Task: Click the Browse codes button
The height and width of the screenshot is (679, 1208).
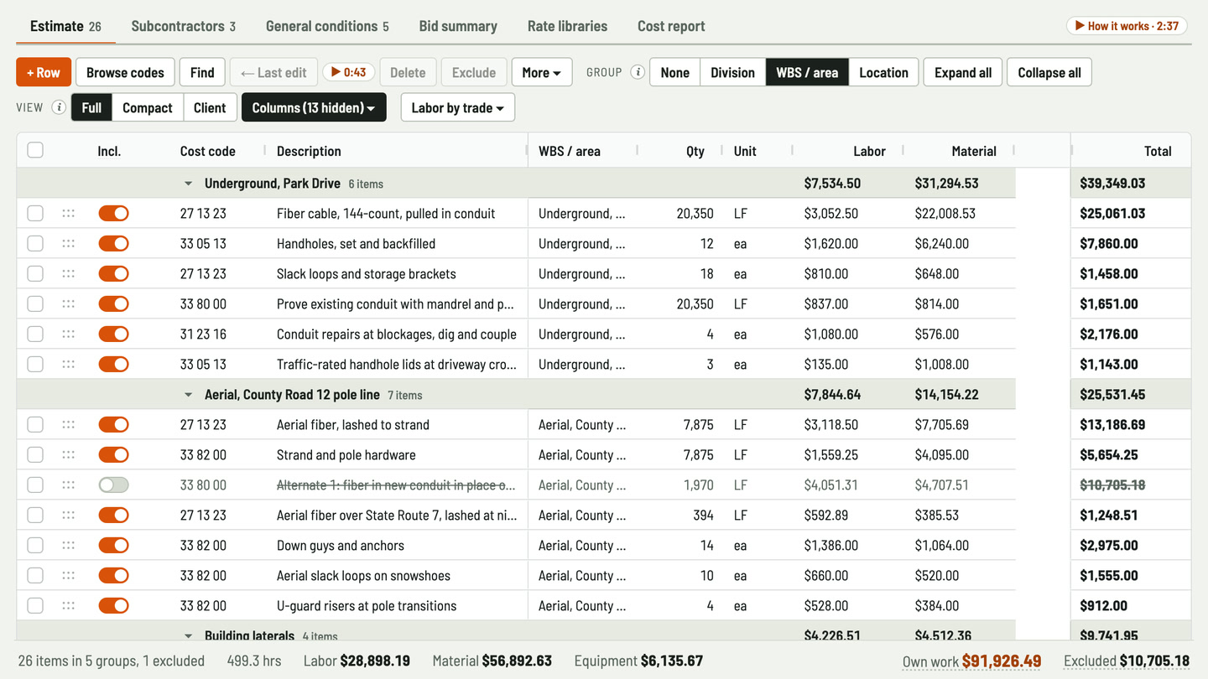Action: click(125, 72)
